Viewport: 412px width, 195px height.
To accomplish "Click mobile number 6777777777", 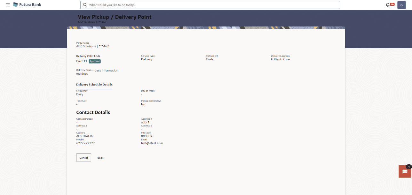I will (x=85, y=143).
